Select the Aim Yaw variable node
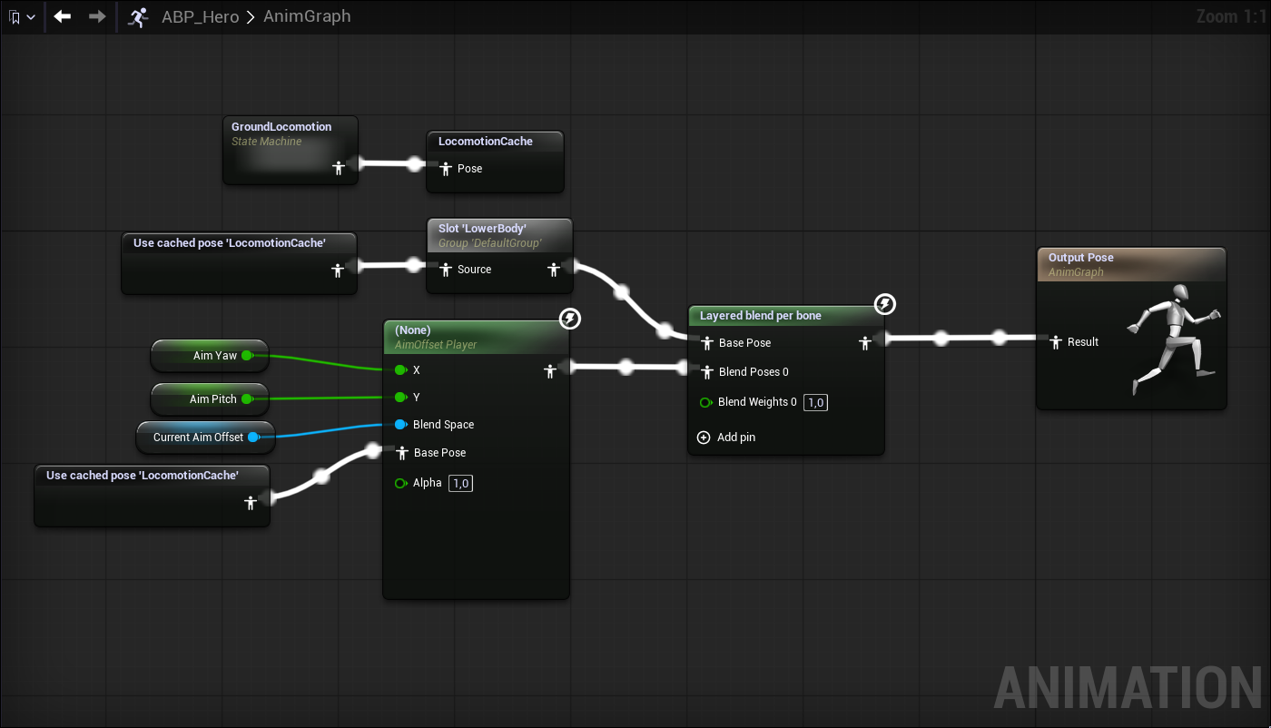The width and height of the screenshot is (1271, 728). click(209, 356)
